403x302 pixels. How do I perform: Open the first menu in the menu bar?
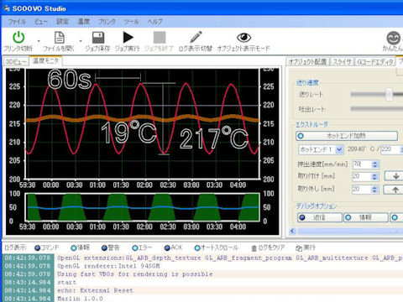tap(17, 22)
